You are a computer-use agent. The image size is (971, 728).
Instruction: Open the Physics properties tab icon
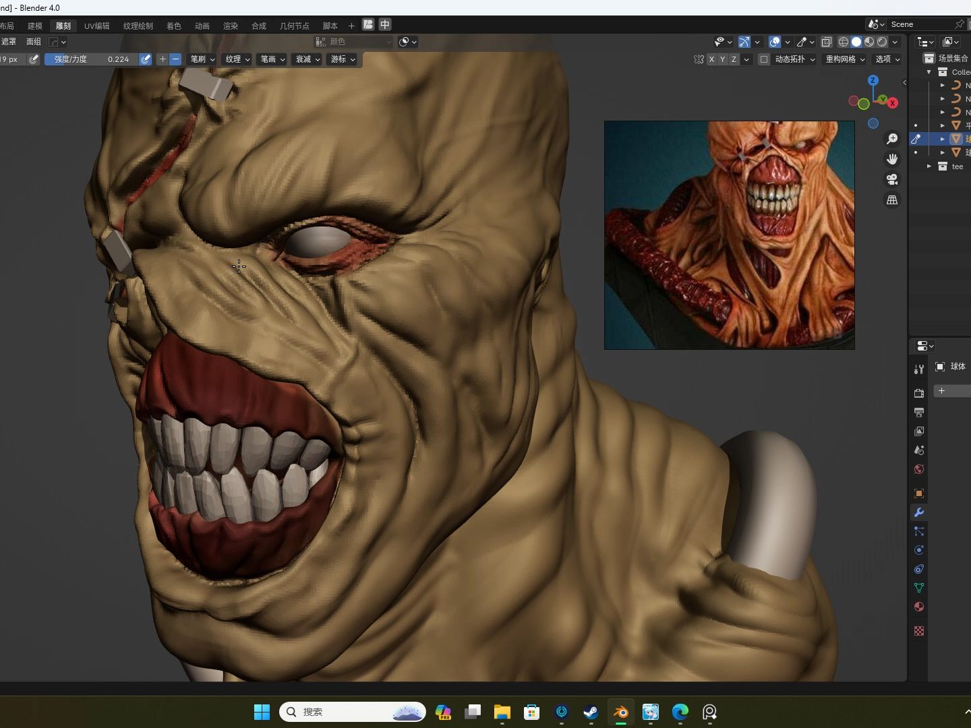pyautogui.click(x=919, y=550)
